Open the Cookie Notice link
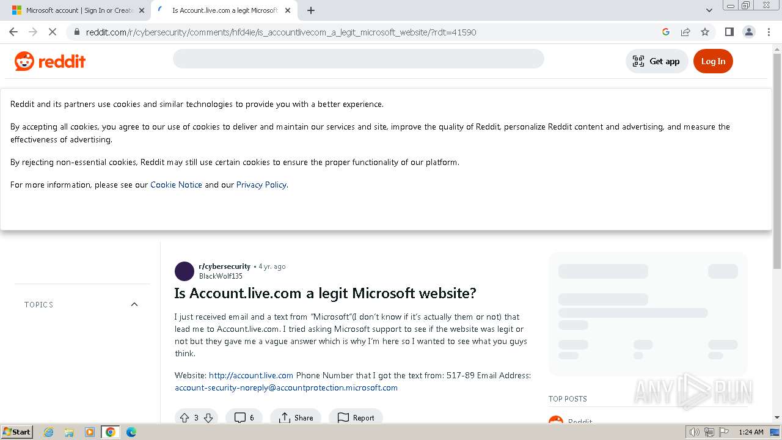Screen dimensions: 782x440 [x=176, y=185]
